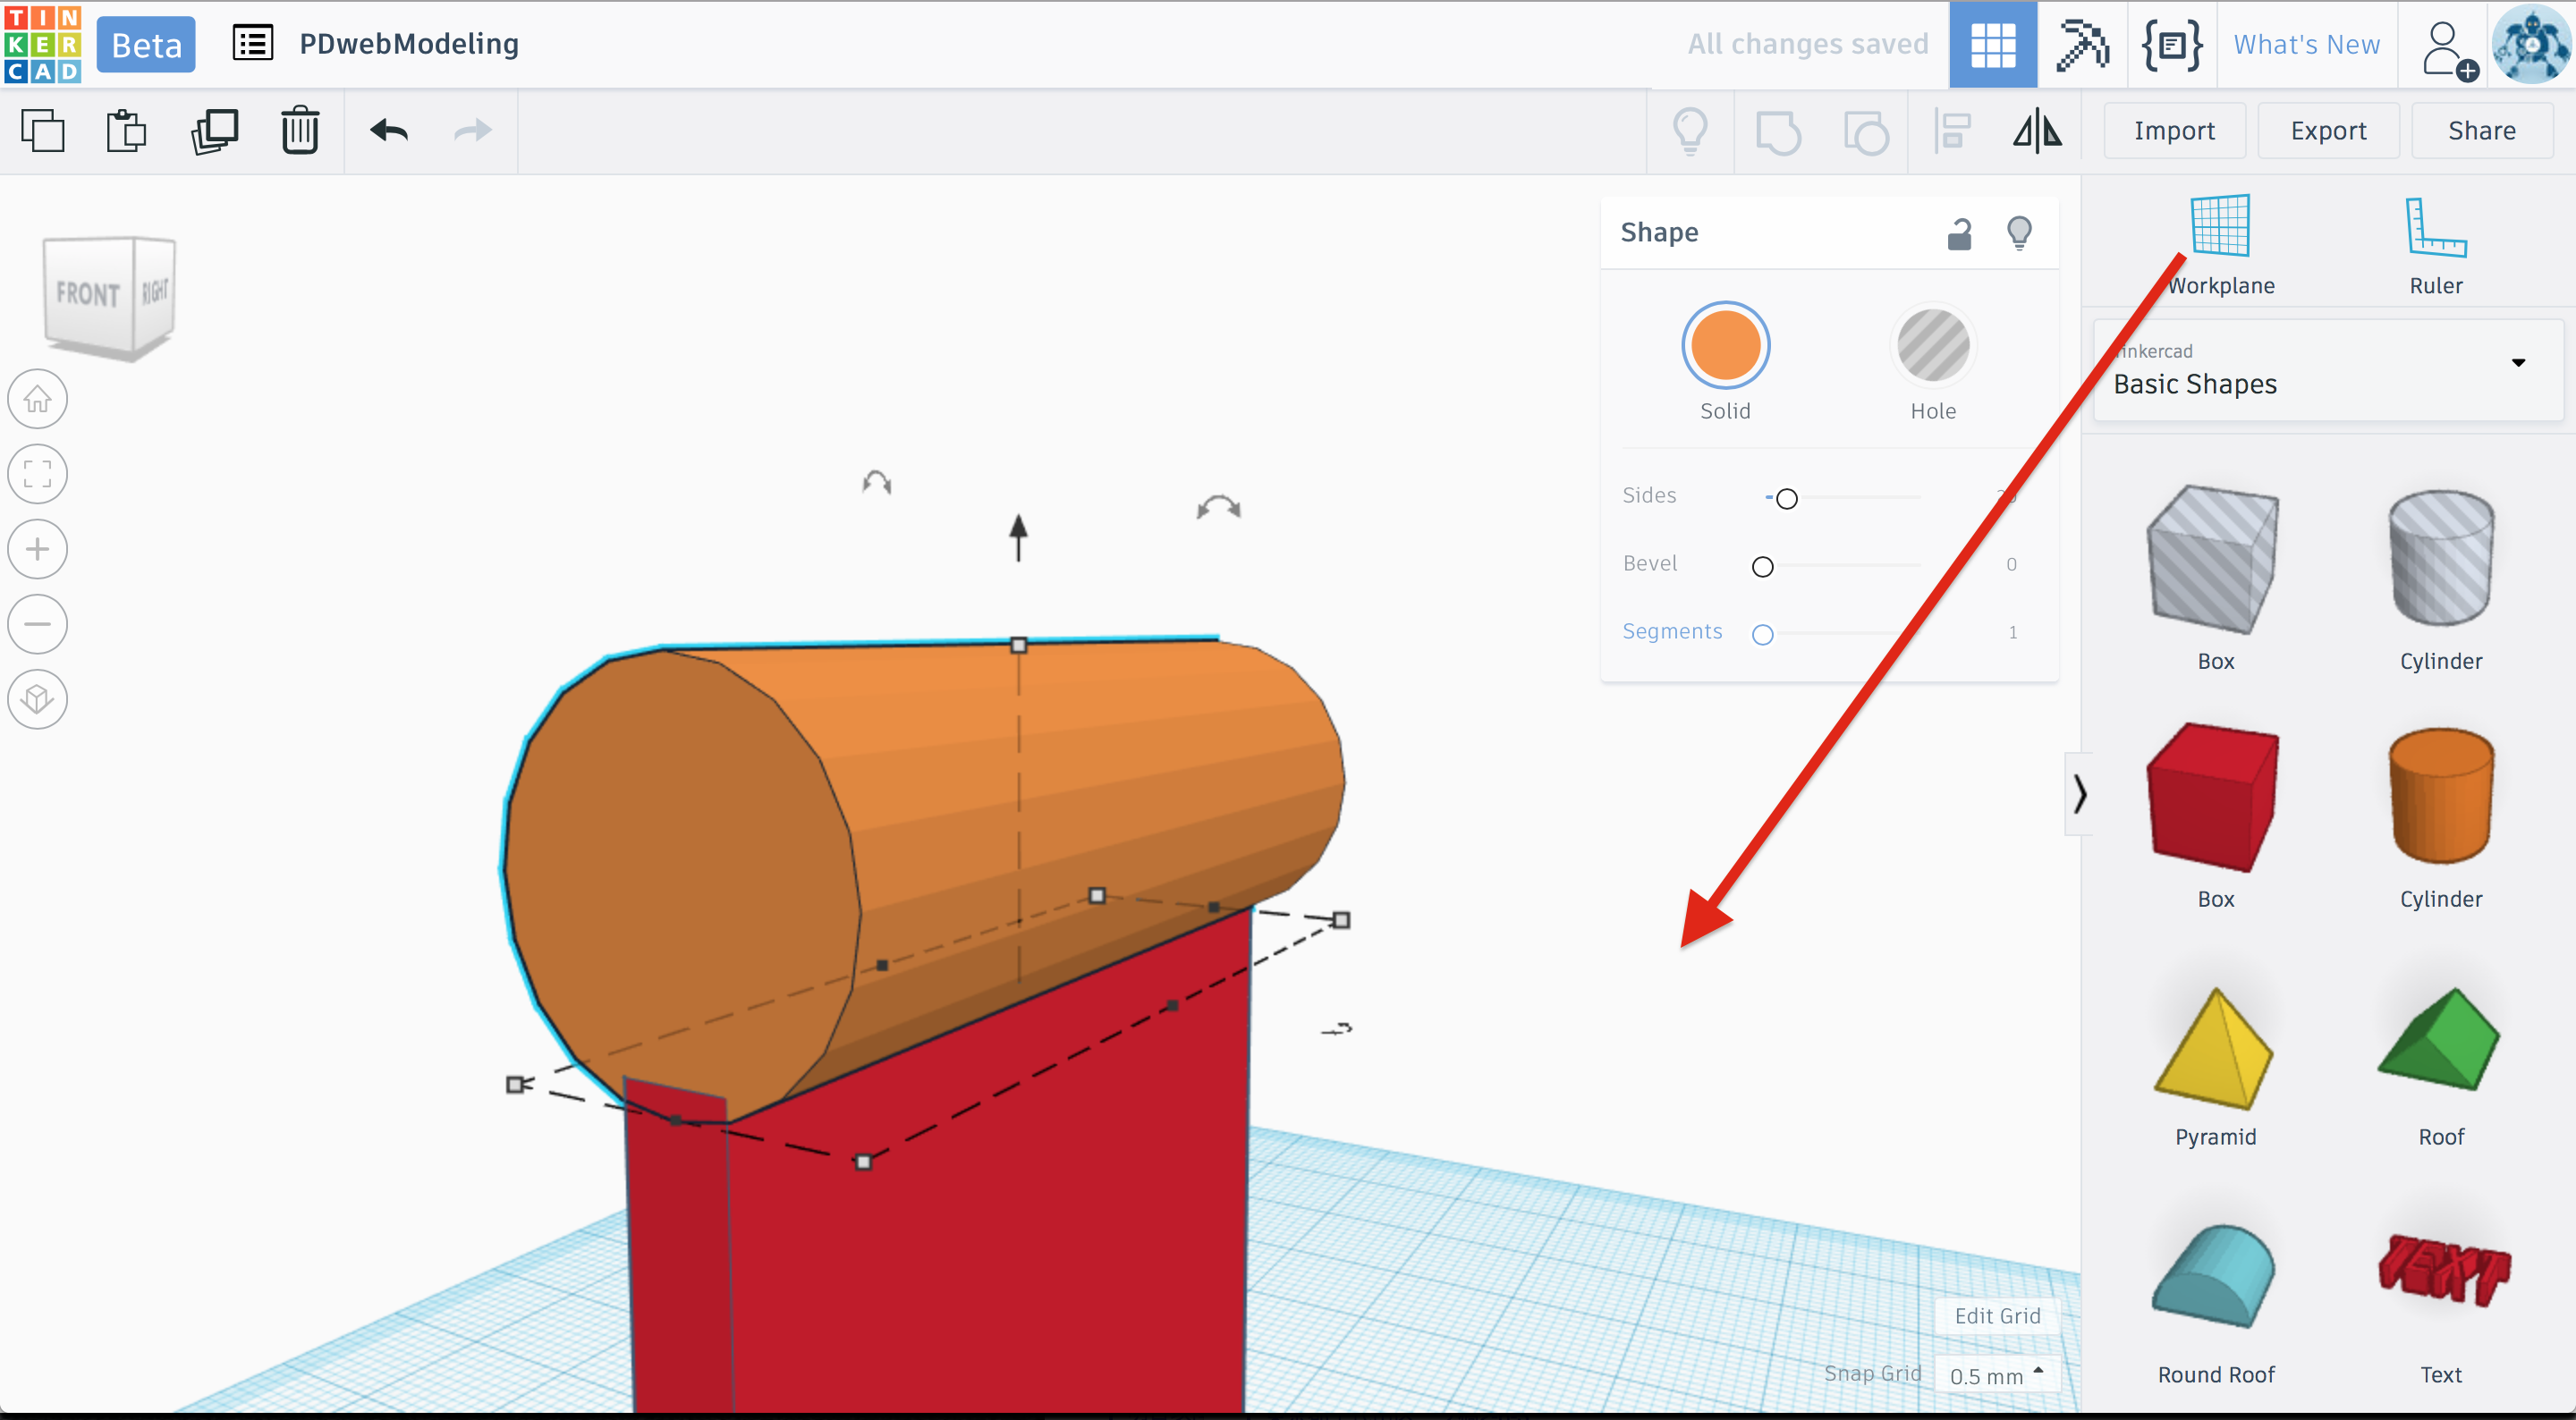Click the Edit Grid button
This screenshot has width=2576, height=1420.
point(1997,1315)
